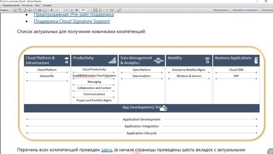Follow the Поддержка Cloud Signature Support link
Image resolution: width=273 pixels, height=154 pixels.
(72, 21)
